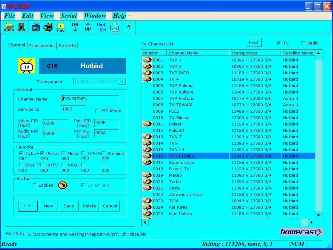Click the New button
The height and width of the screenshot is (250, 333).
point(48,206)
